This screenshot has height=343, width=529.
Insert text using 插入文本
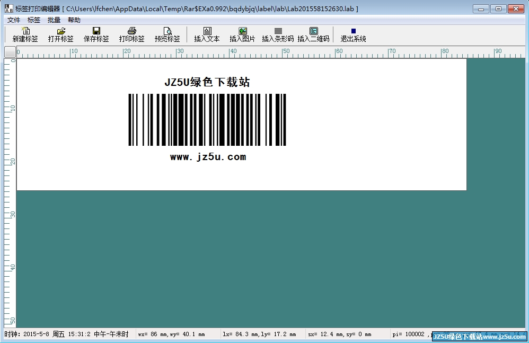coord(207,35)
